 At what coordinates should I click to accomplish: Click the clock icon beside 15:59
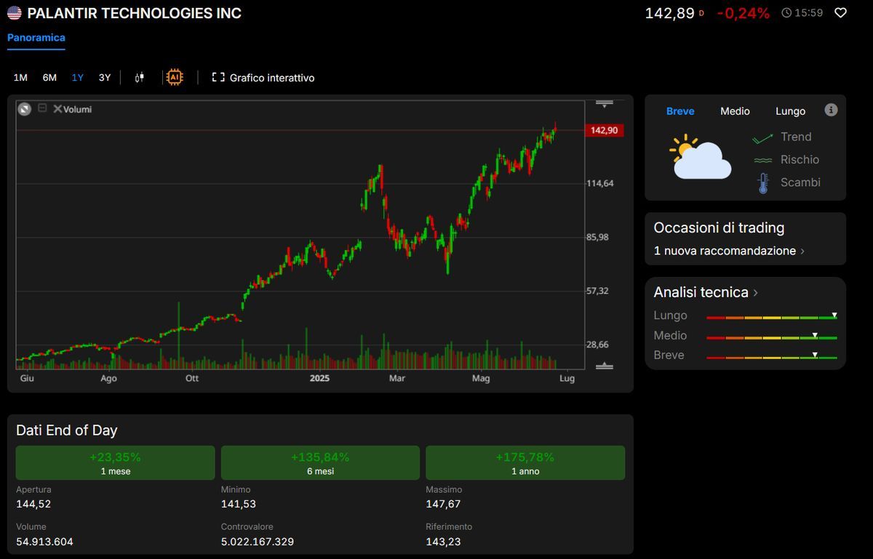coord(786,12)
